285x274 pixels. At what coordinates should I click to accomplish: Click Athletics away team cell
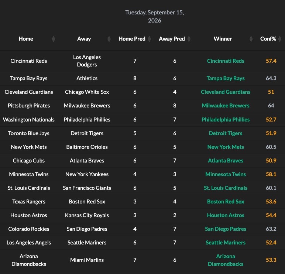pyautogui.click(x=87, y=78)
